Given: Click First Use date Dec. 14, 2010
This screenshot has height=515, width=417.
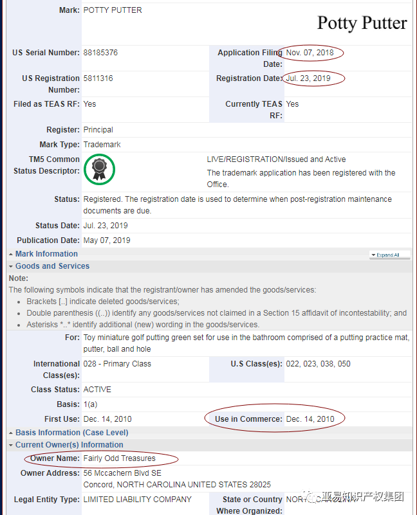Looking at the screenshot, I should pos(107,419).
